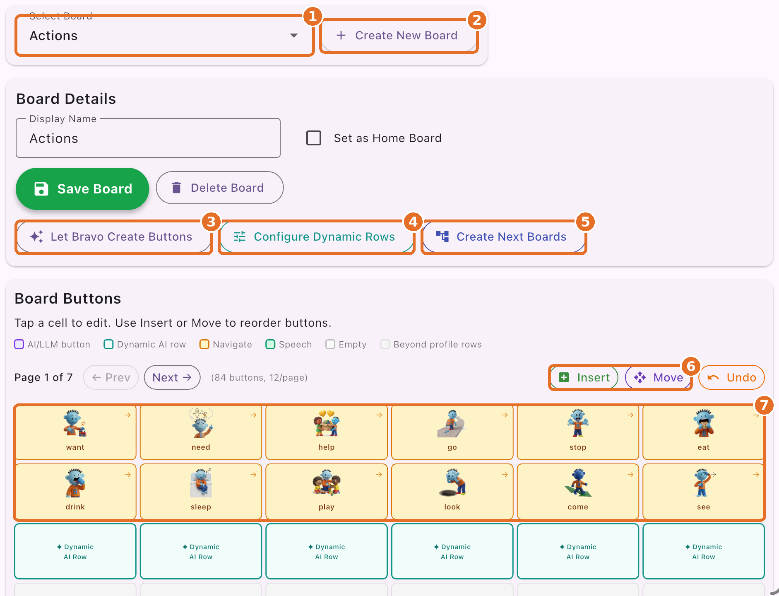The image size is (779, 596).
Task: Check Set as Home Board checkbox
Action: point(314,138)
